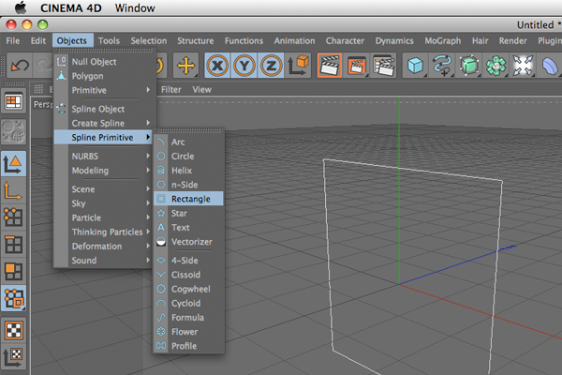
Task: Toggle the X axis lock
Action: (217, 66)
